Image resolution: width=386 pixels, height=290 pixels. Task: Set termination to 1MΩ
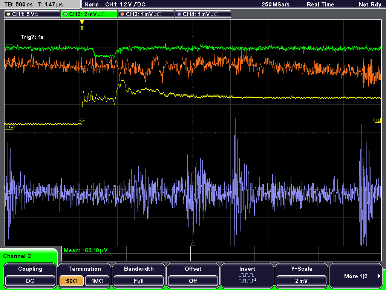pos(97,281)
